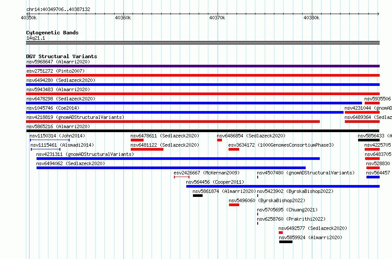Viewport: 392px width, 259px height.
Task: Click the small red bar under nsv6492577
Action: tap(281, 233)
